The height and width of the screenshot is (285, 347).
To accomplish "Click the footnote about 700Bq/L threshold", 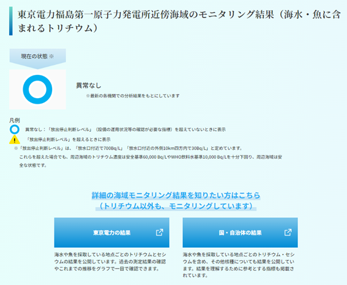I will click(148, 156).
